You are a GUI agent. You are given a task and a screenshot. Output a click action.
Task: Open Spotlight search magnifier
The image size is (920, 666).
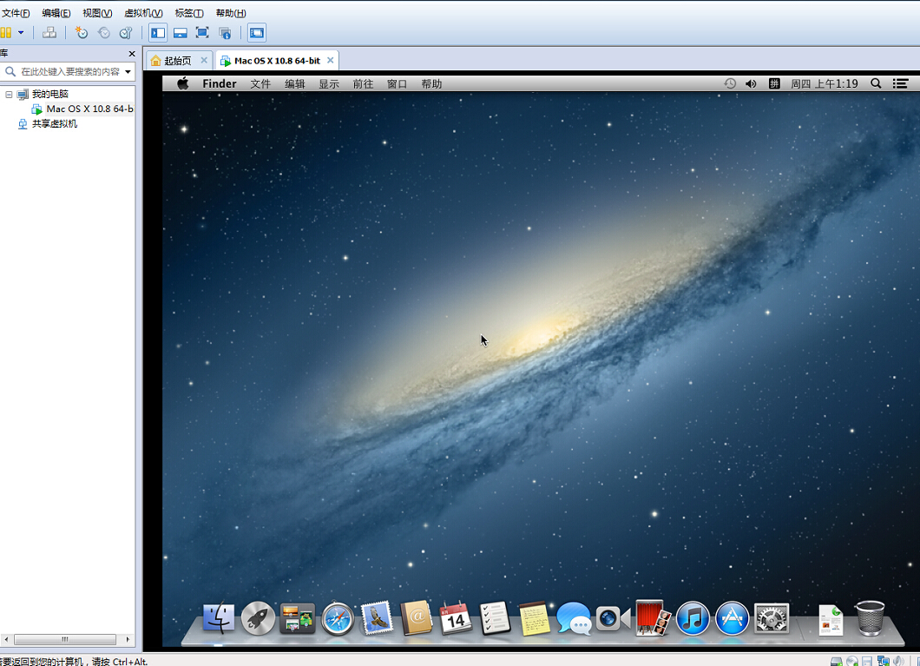pos(876,83)
